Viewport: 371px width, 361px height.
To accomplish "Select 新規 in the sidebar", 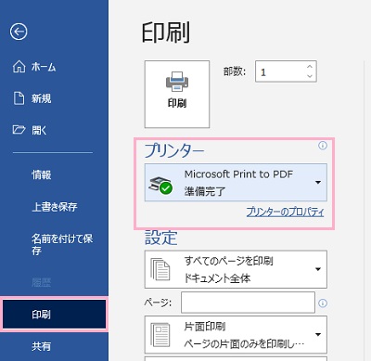I will click(32, 98).
